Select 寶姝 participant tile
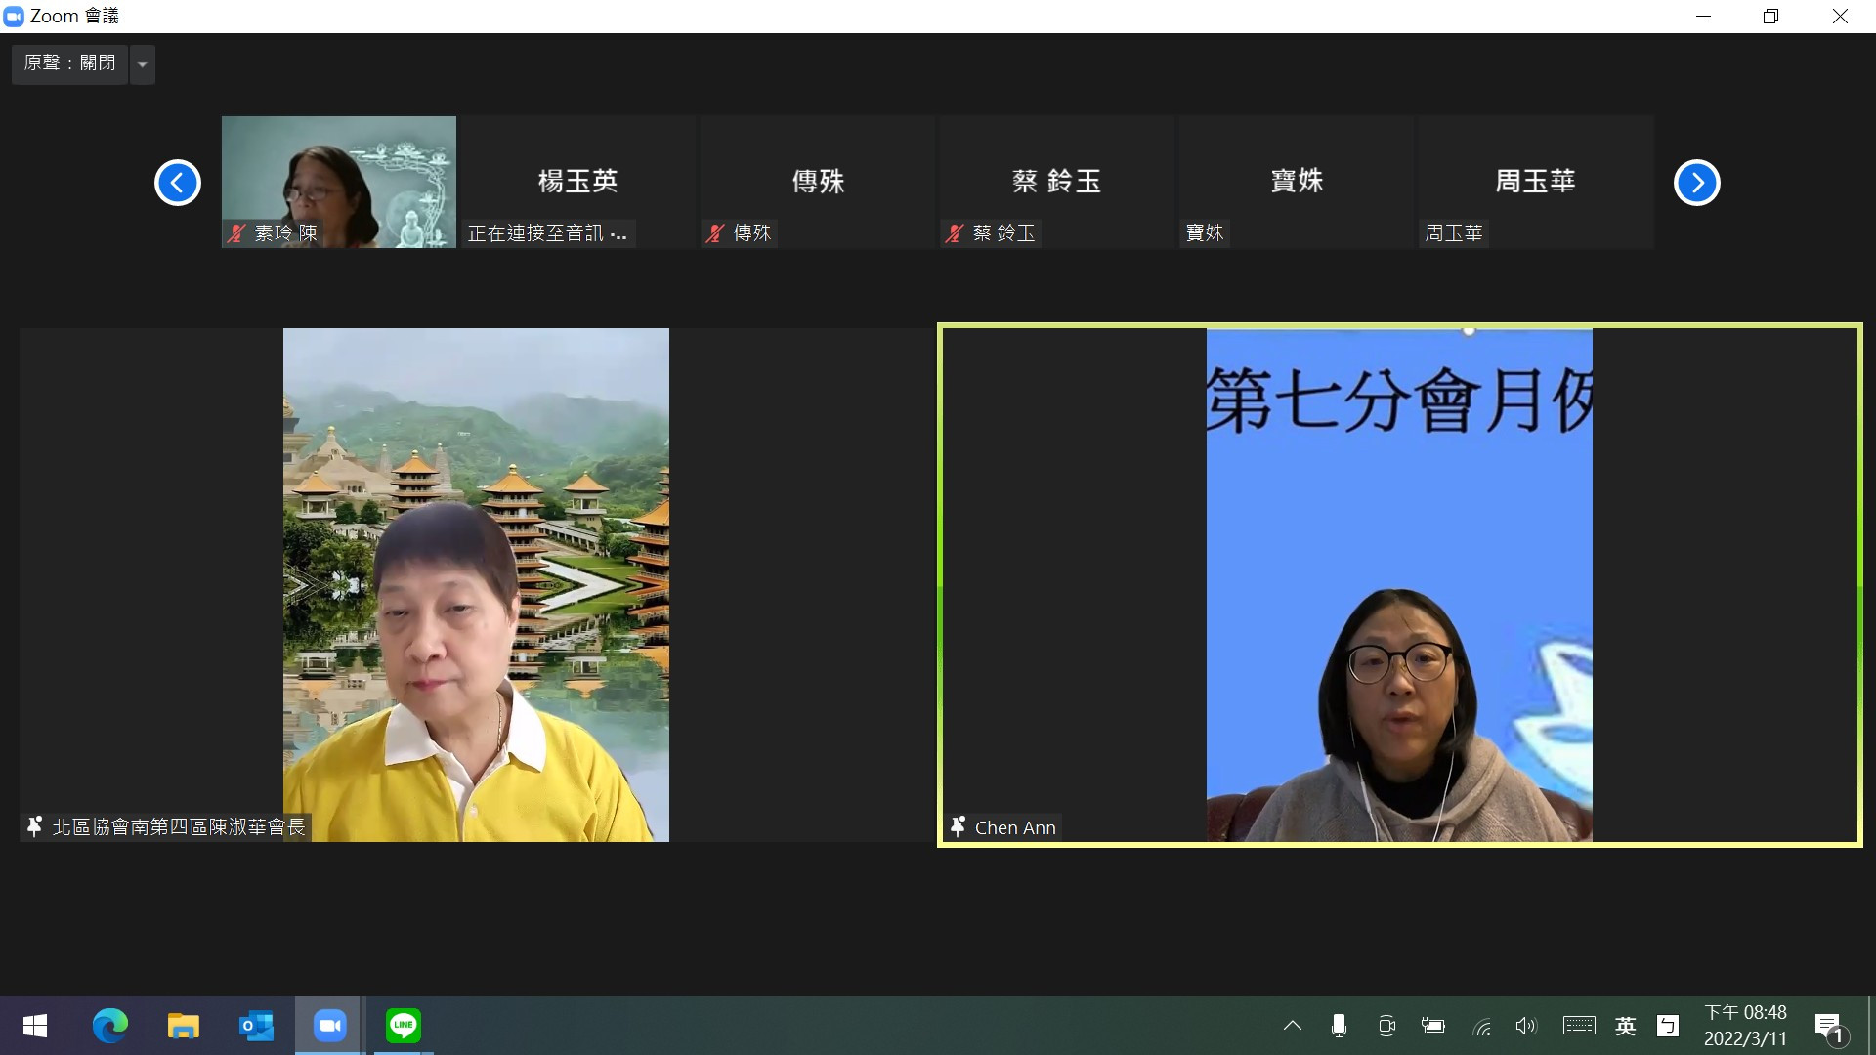This screenshot has height=1055, width=1876. click(1296, 182)
